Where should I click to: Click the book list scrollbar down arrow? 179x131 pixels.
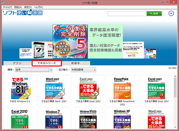click(175, 127)
